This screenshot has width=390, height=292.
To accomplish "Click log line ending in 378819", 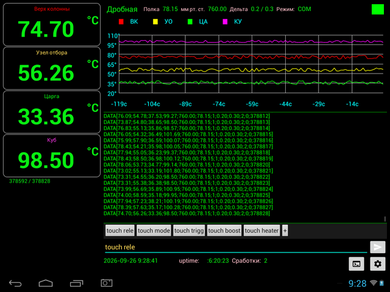I will [188, 159].
